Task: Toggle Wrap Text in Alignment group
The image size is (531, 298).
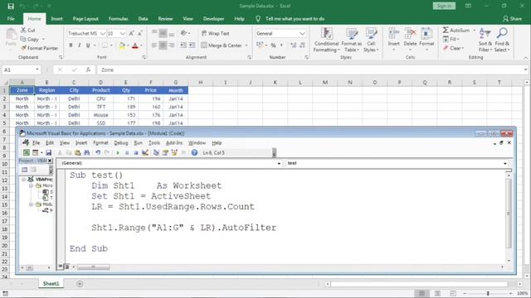Action: (216, 33)
